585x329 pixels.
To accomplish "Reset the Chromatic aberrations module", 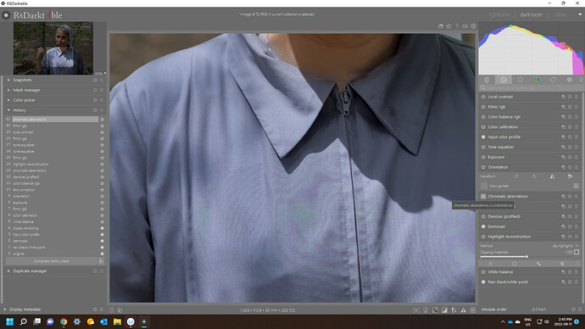I will tap(570, 196).
